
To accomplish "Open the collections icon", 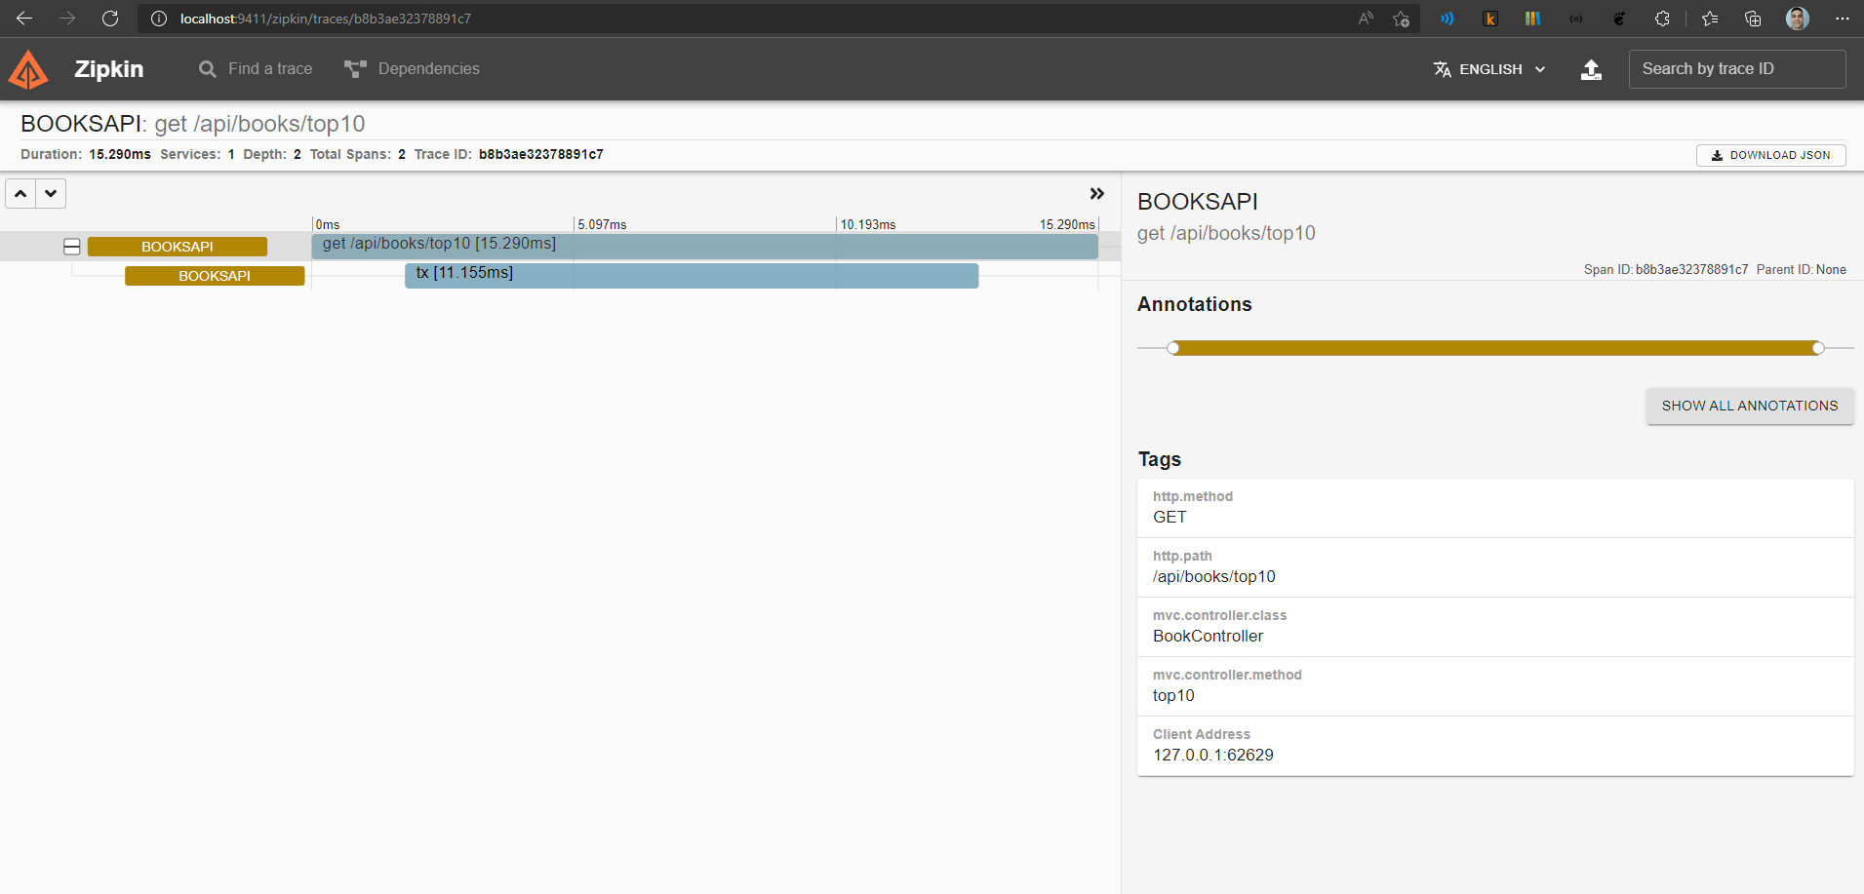I will (1753, 19).
